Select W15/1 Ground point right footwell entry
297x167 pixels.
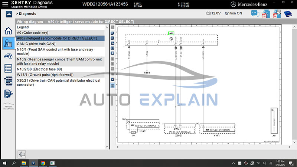[60, 75]
